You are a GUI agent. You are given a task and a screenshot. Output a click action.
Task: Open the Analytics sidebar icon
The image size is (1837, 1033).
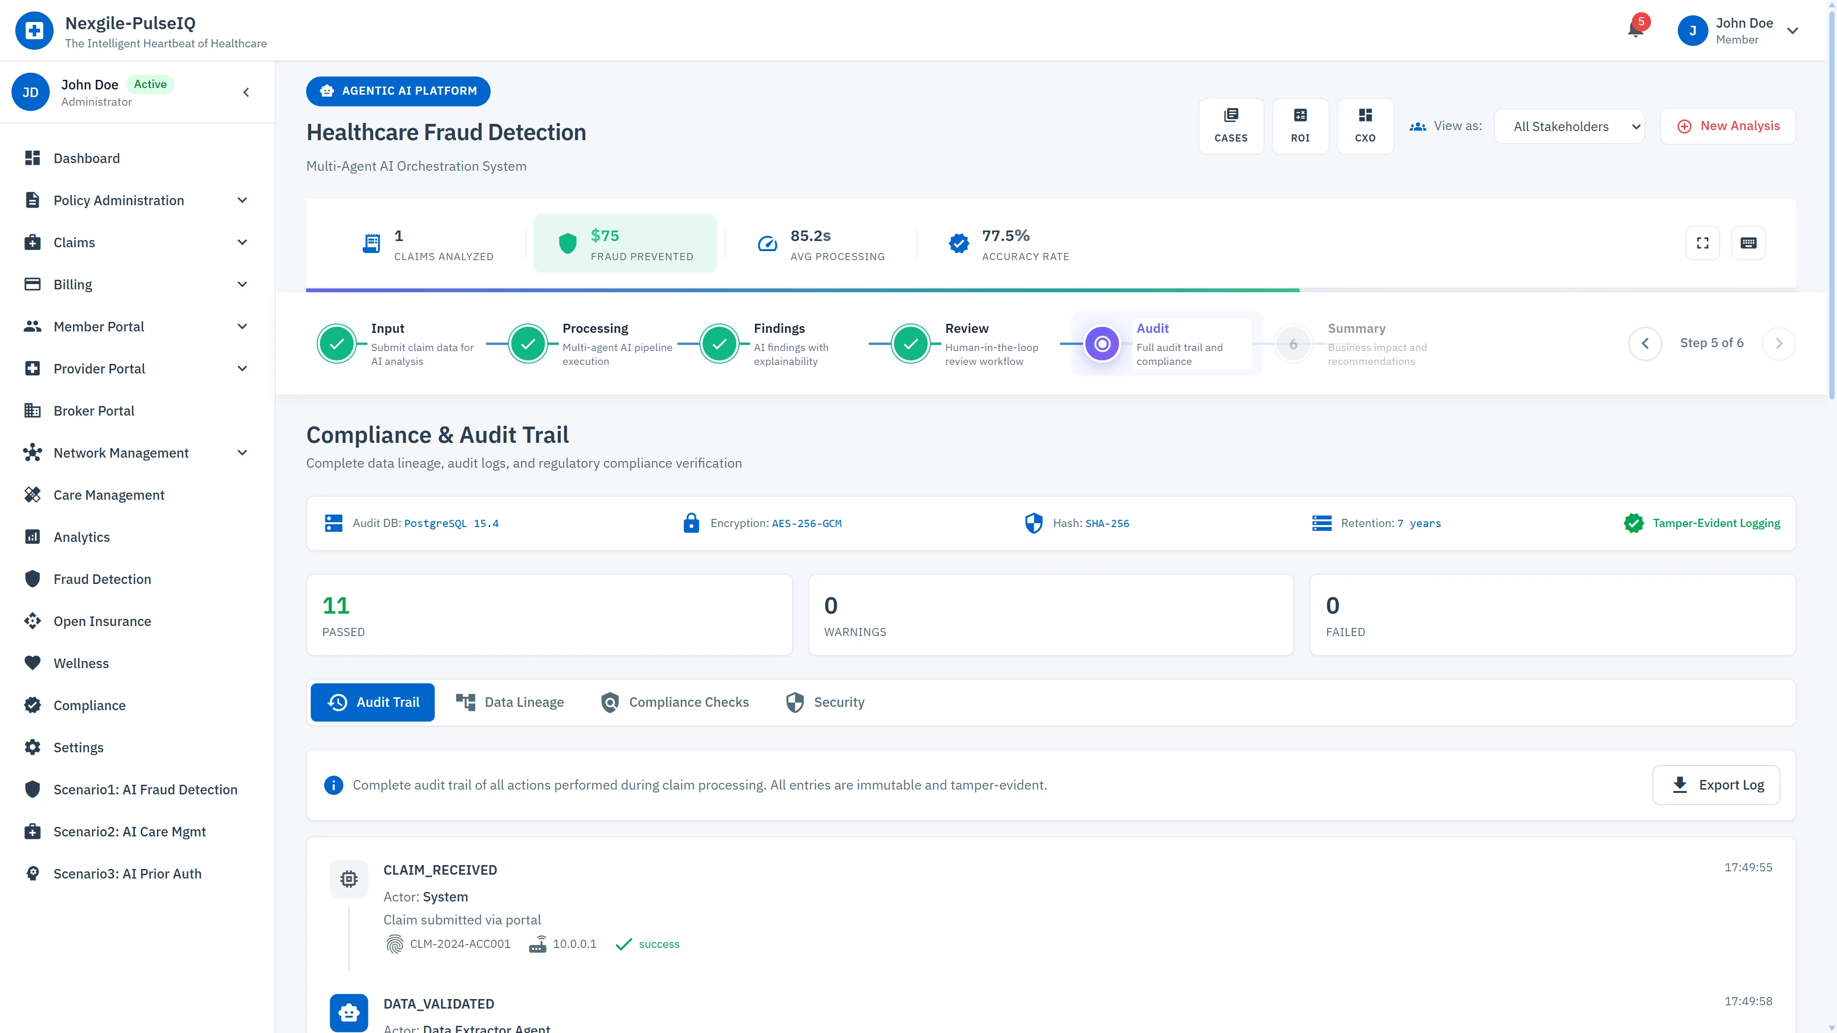tap(33, 536)
